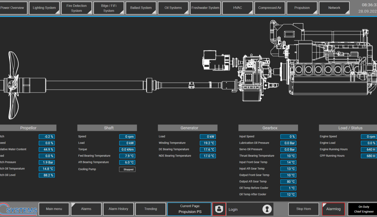Open the Compressed Air page
Viewport: 377px width, 217px height.
pyautogui.click(x=270, y=8)
